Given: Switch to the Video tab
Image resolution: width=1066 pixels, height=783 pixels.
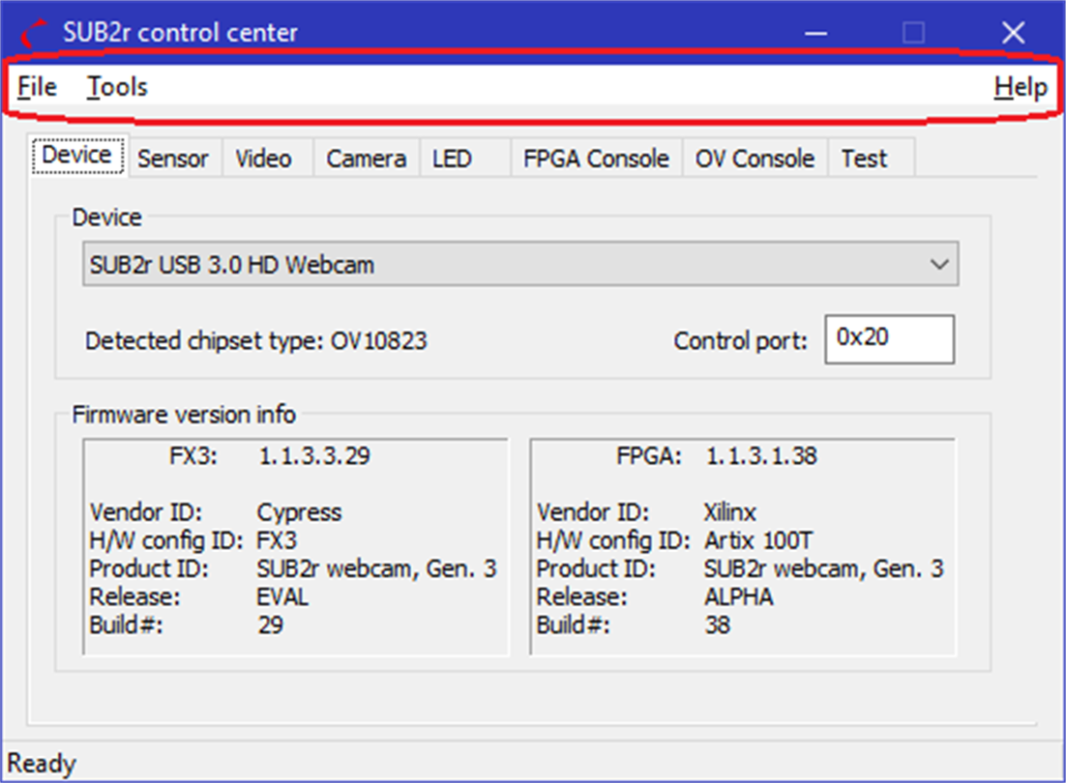Looking at the screenshot, I should (263, 159).
